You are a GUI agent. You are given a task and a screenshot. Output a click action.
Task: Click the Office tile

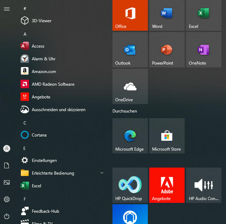tap(130, 15)
